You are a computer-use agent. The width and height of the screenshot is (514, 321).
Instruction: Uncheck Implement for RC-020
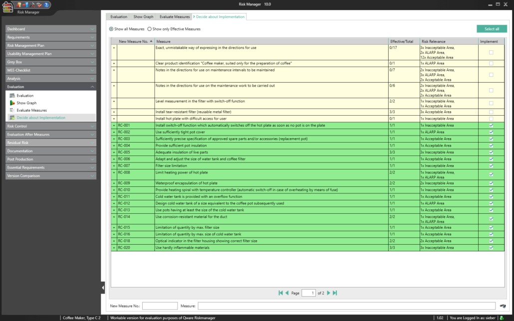(491, 248)
